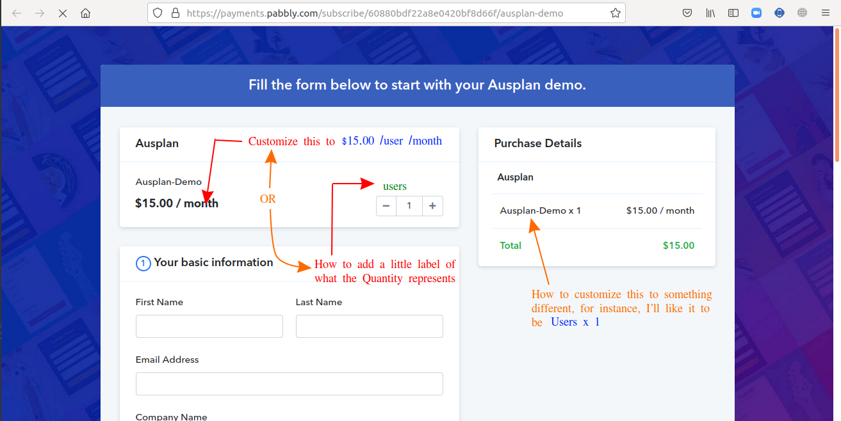Viewport: 841px width, 421px height.
Task: Click the page vertical scrollbar
Action: [x=838, y=224]
